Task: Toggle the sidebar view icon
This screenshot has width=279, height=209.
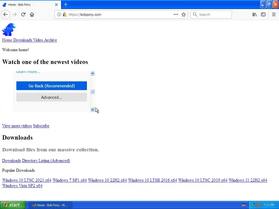Action: (x=263, y=15)
